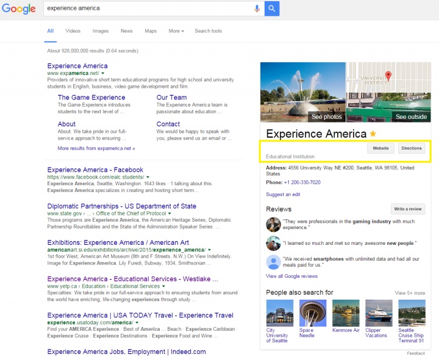Focus the search box containing experience america

pyautogui.click(x=154, y=9)
